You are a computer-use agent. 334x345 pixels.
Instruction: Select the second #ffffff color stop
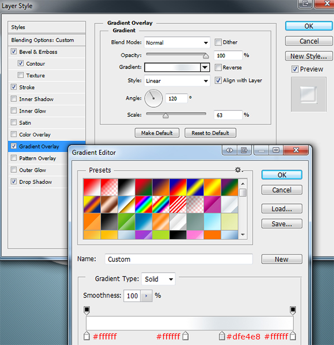(x=186, y=336)
